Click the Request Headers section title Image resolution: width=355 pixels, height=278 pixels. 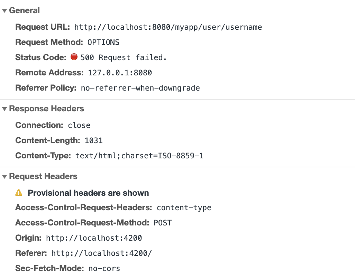click(43, 177)
